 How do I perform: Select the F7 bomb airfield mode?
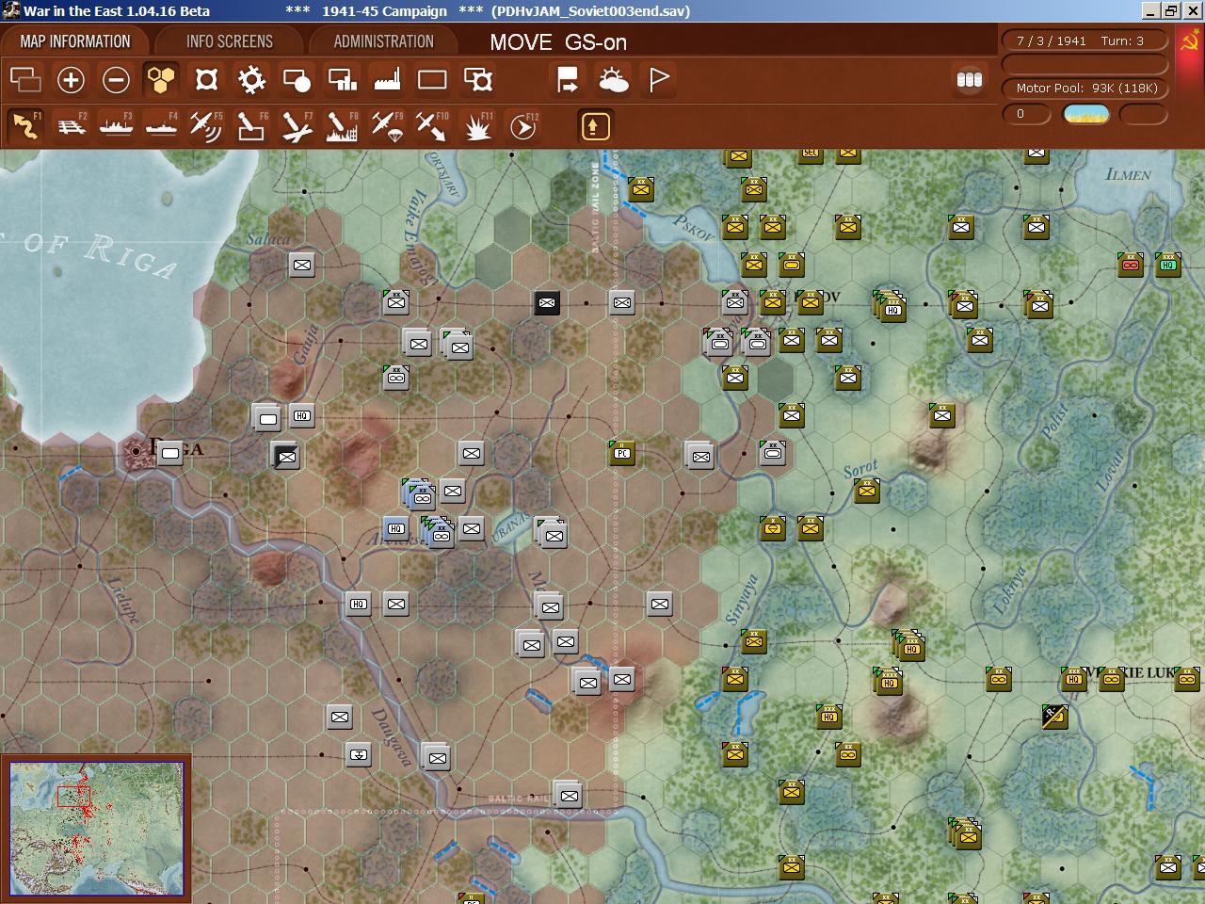click(297, 126)
